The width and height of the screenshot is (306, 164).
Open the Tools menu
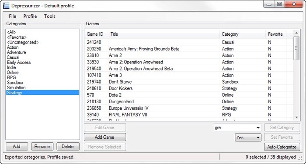click(x=50, y=16)
